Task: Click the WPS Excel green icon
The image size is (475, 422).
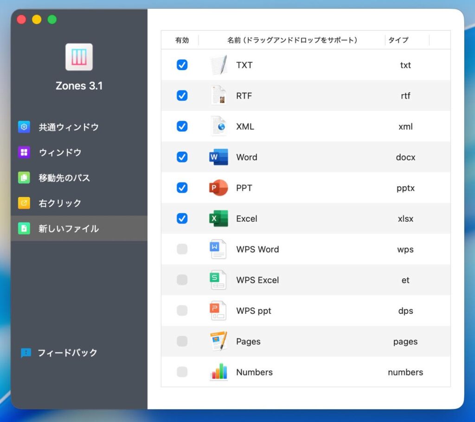Action: coord(218,280)
